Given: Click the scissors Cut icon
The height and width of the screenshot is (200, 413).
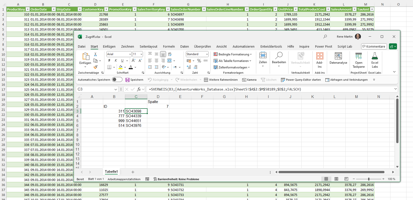Looking at the screenshot, I should click(95, 54).
